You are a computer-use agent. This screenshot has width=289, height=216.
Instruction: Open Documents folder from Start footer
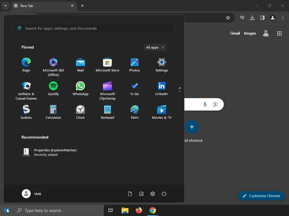(130, 194)
